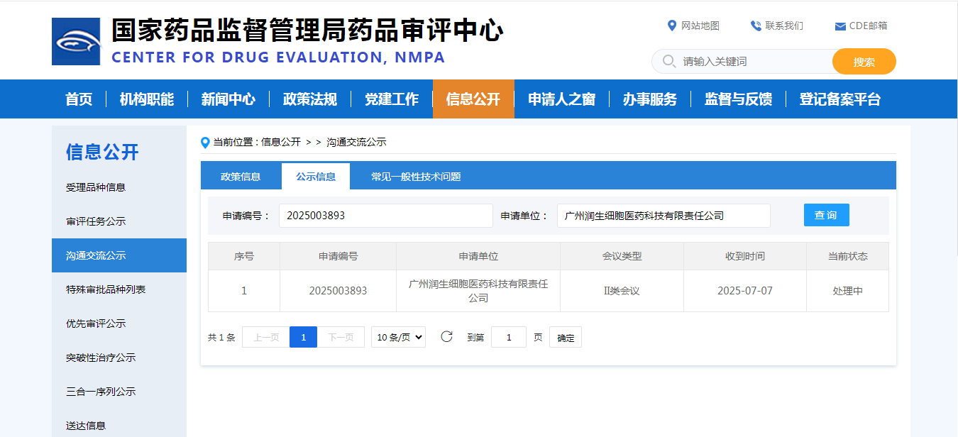Open the 新闻中心 menu item

(228, 99)
